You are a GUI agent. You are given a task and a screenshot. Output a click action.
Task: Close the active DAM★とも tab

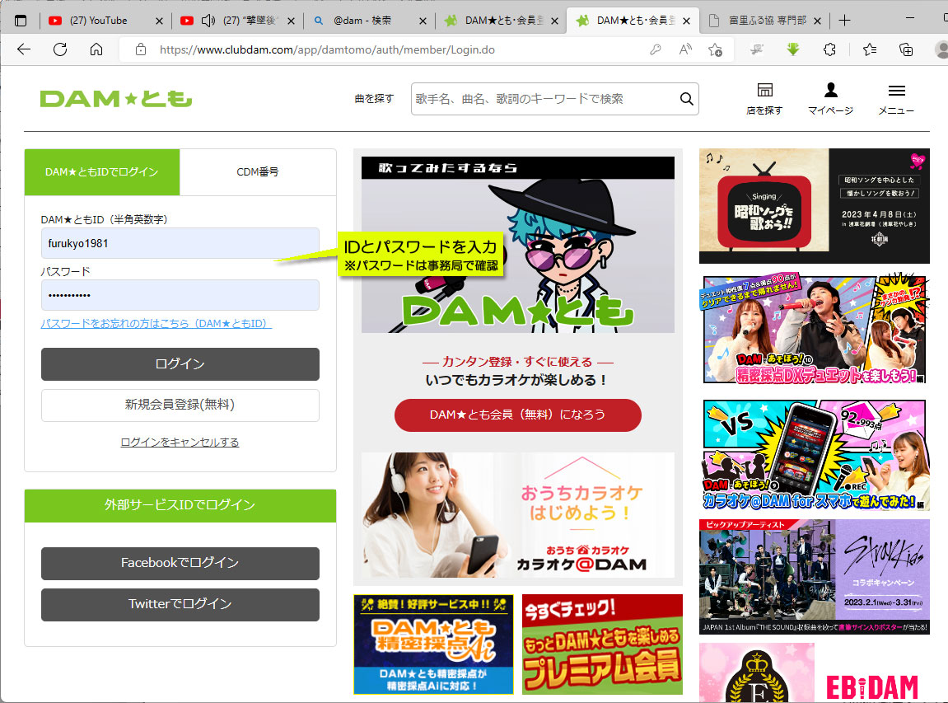coord(686,21)
